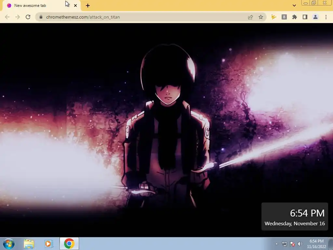Launch Windows Media Player from taskbar
The image size is (333, 250).
[x=48, y=244]
